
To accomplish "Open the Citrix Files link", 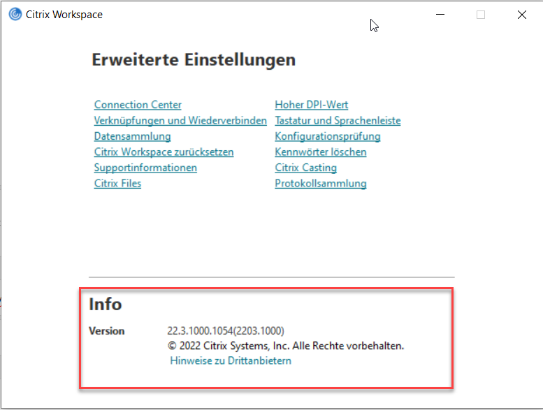I will click(117, 184).
